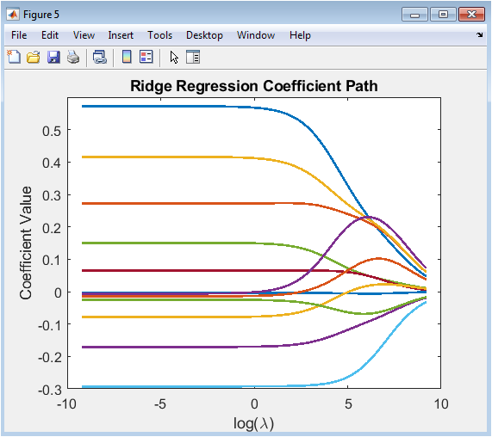
Task: Open the Window menu
Action: coord(256,35)
